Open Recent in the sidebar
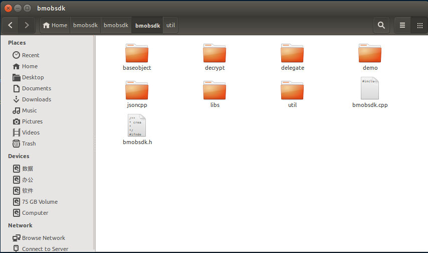The width and height of the screenshot is (428, 253). (x=26, y=55)
